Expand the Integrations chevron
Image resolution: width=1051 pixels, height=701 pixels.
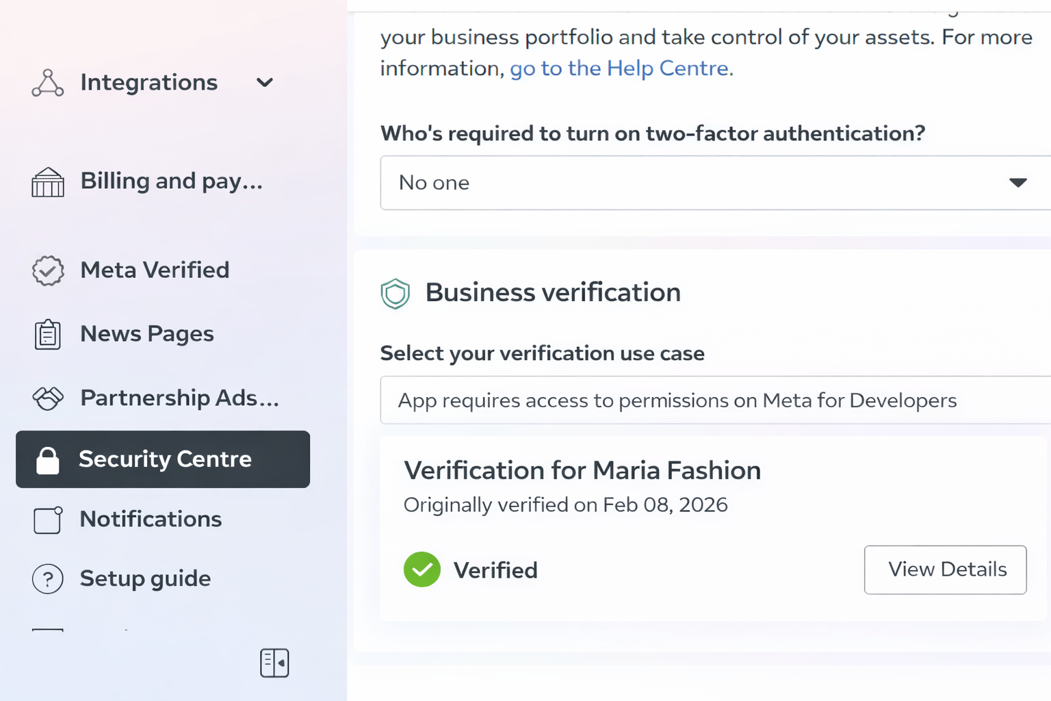pos(265,83)
